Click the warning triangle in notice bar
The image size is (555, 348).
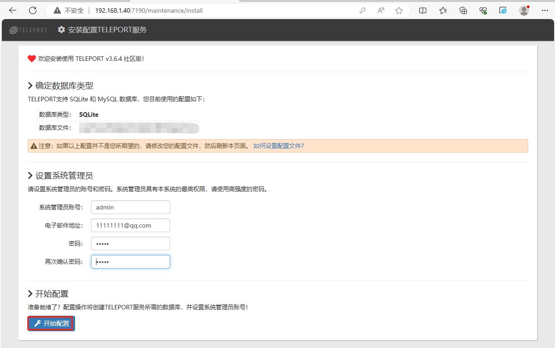point(34,146)
